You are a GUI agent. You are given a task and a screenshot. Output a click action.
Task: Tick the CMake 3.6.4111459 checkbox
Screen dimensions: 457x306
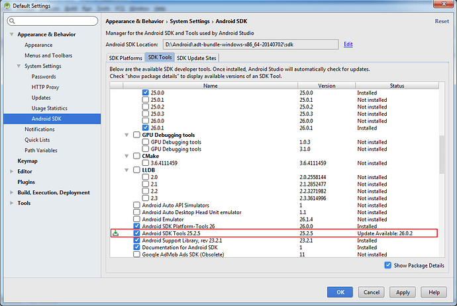145,163
